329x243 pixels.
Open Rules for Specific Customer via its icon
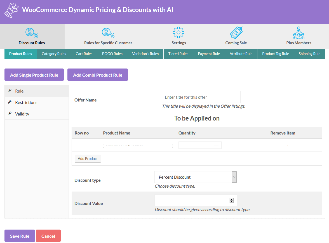[108, 32]
